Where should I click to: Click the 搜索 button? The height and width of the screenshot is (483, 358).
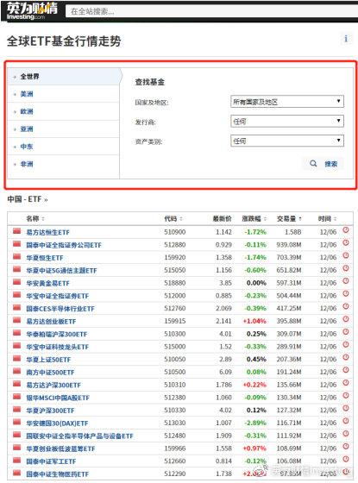(x=323, y=164)
